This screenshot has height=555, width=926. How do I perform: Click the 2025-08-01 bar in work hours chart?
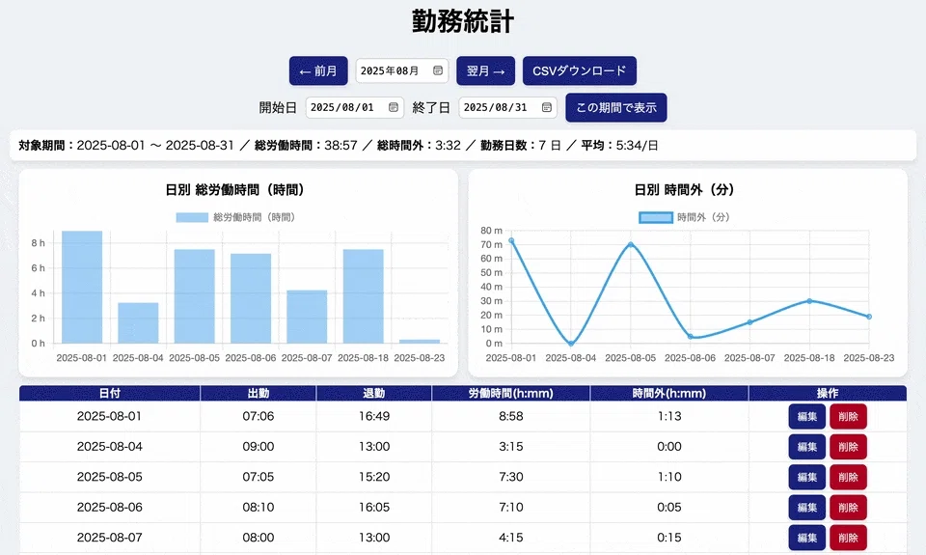82,287
